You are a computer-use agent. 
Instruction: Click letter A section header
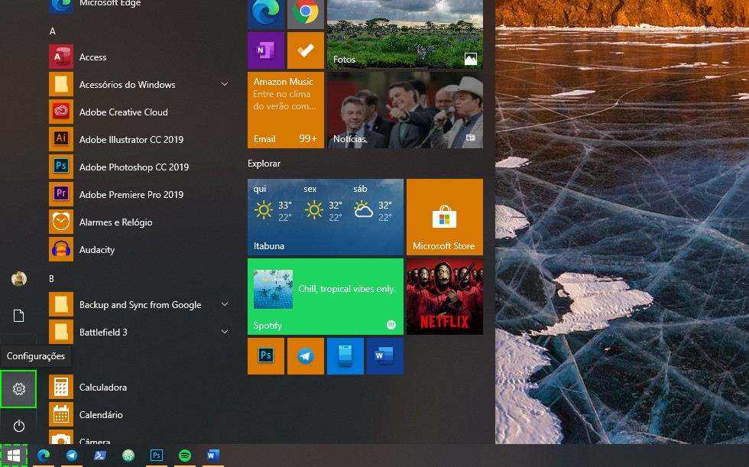pyautogui.click(x=53, y=31)
